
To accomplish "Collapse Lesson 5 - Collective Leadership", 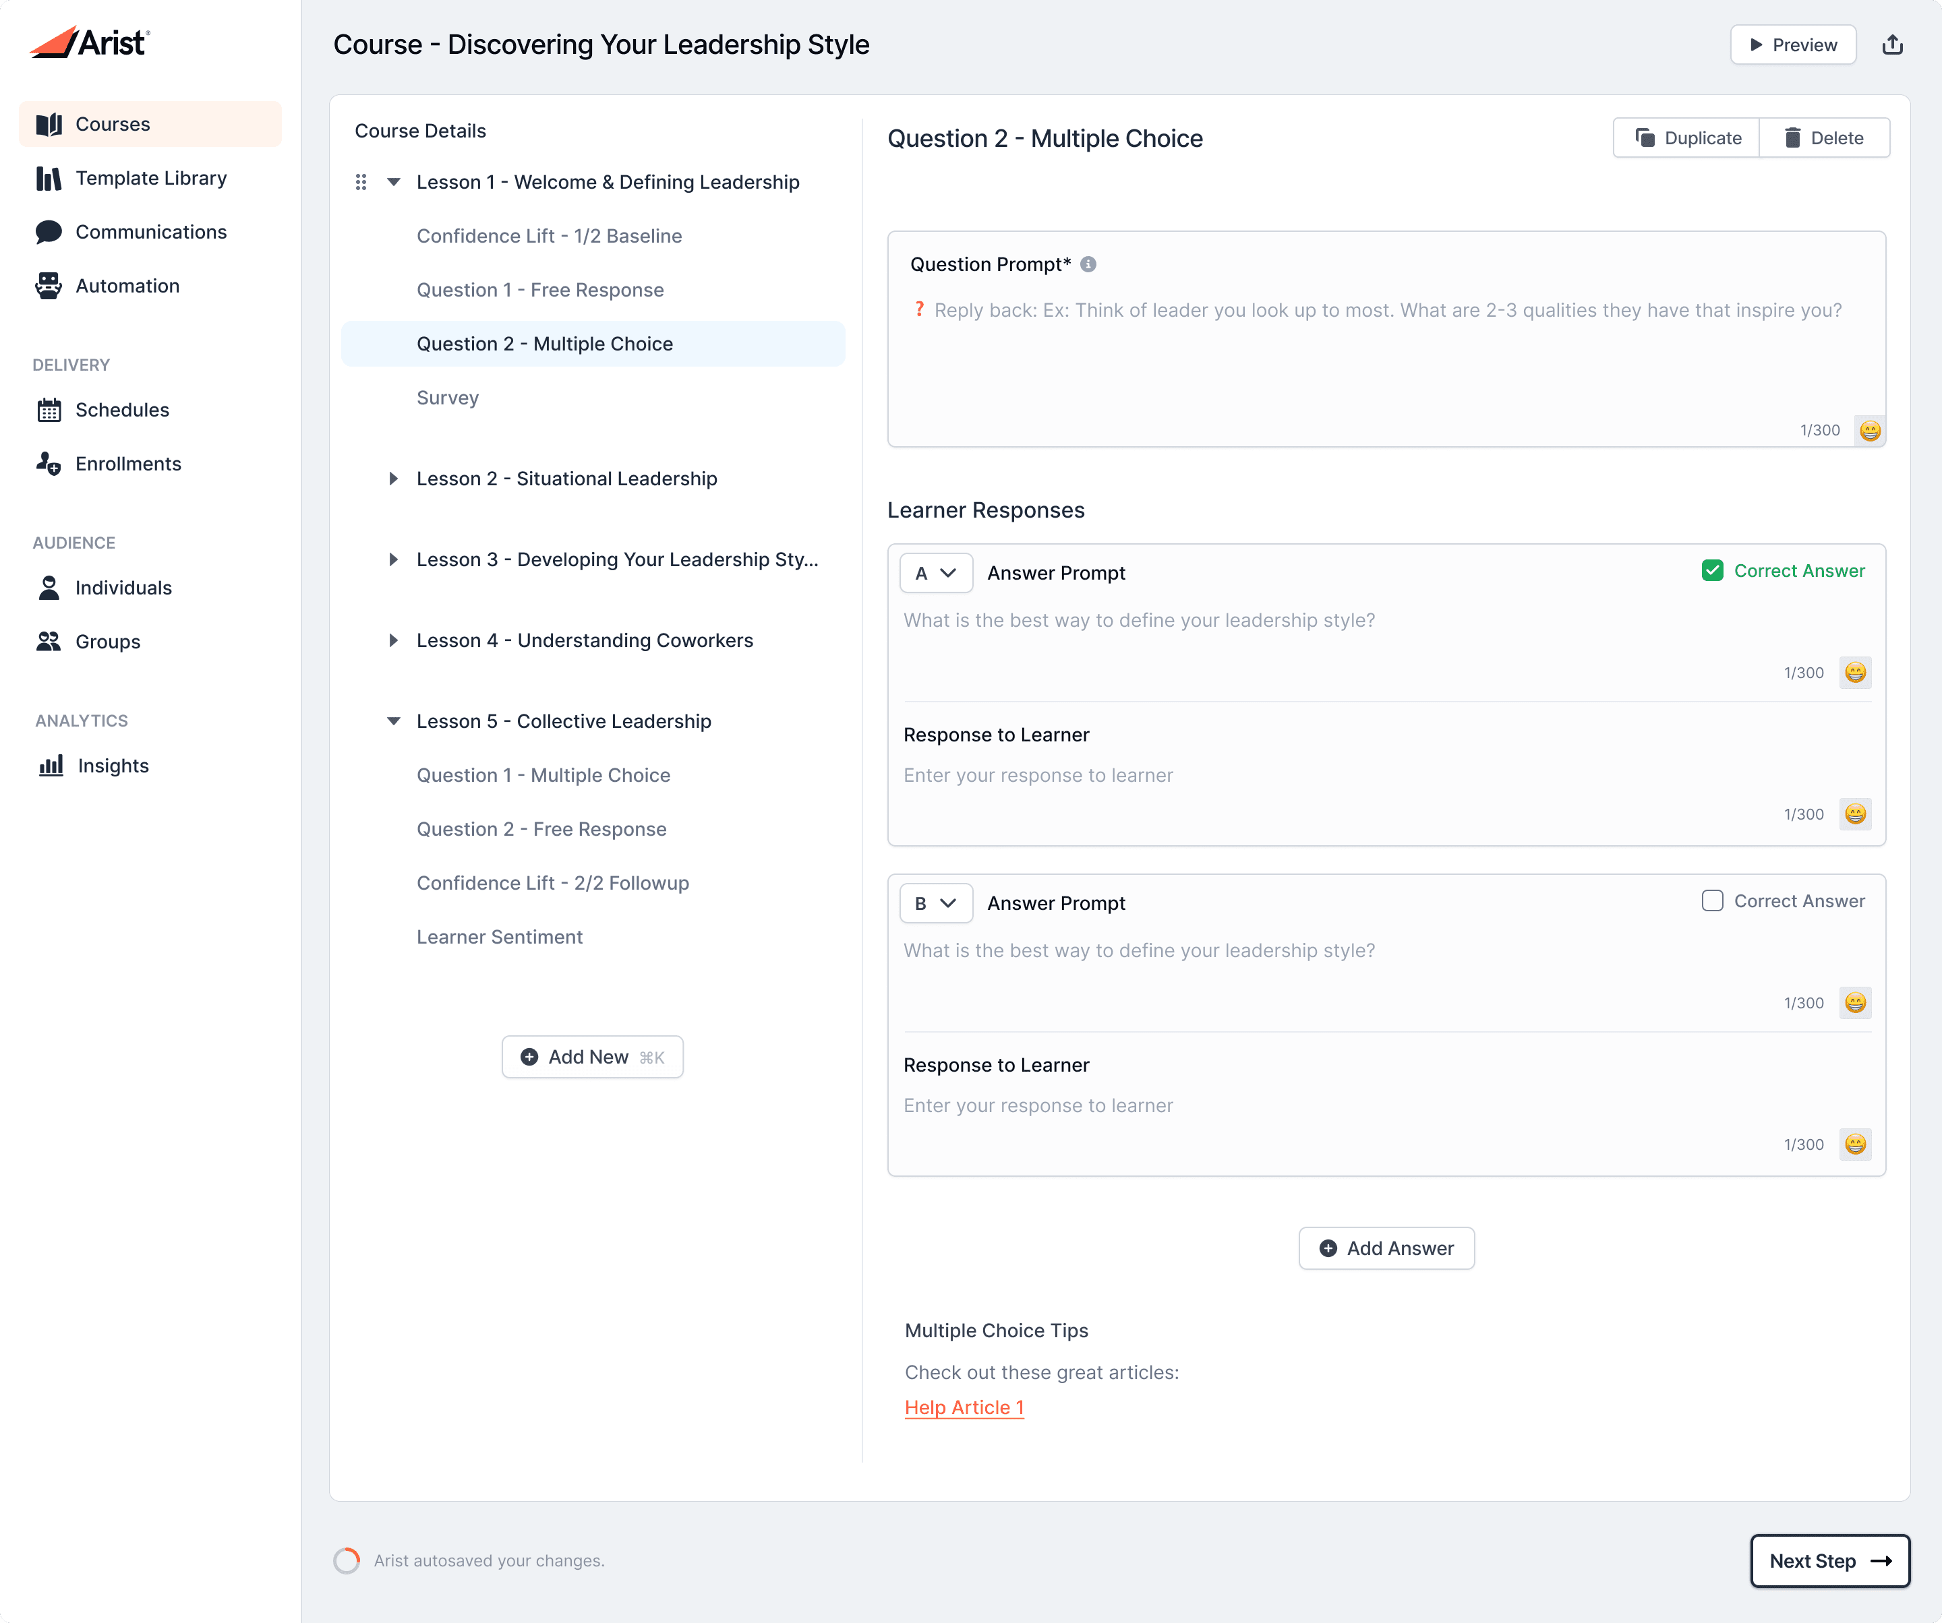I will click(394, 721).
